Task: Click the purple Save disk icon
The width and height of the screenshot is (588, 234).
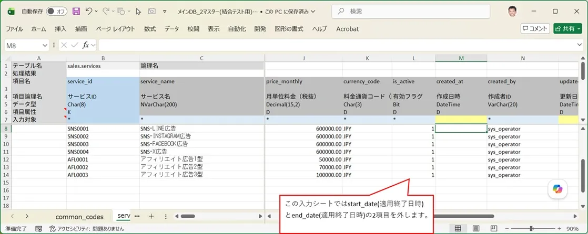Action: tap(76, 12)
